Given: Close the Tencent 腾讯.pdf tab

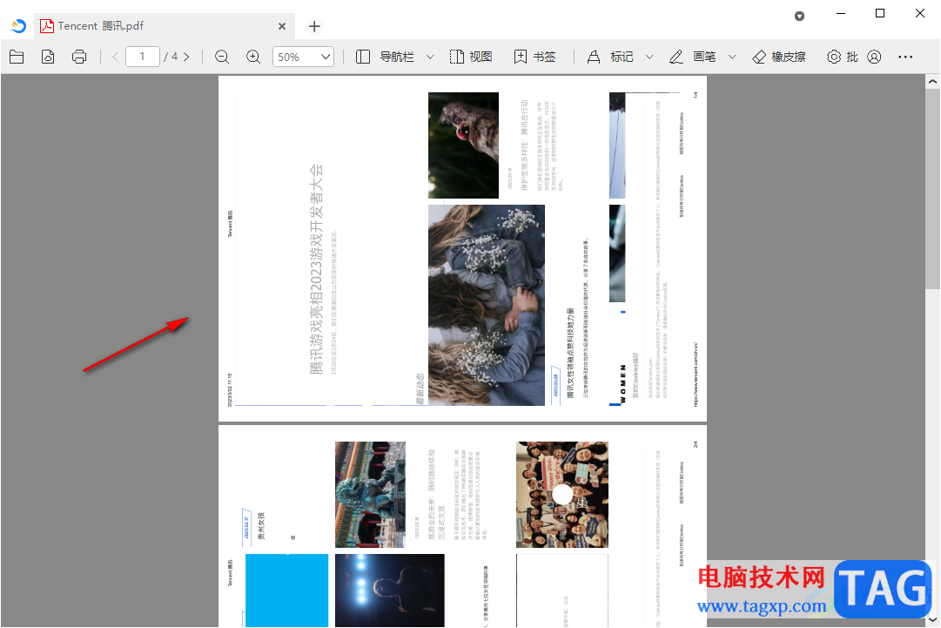Looking at the screenshot, I should coord(282,26).
